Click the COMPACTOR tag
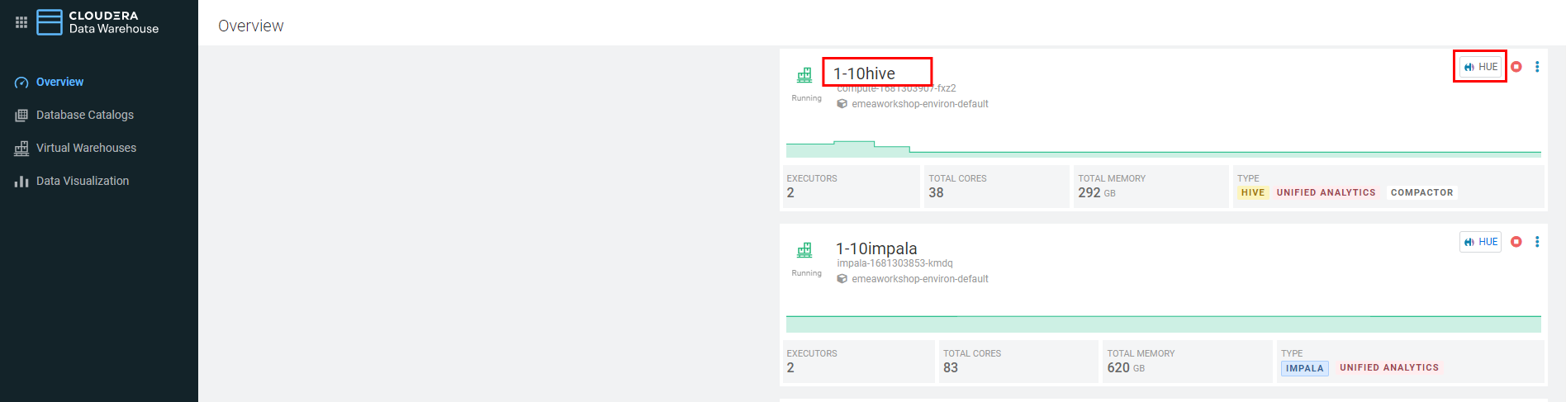Screen dimensions: 1566x402 [x=1421, y=192]
